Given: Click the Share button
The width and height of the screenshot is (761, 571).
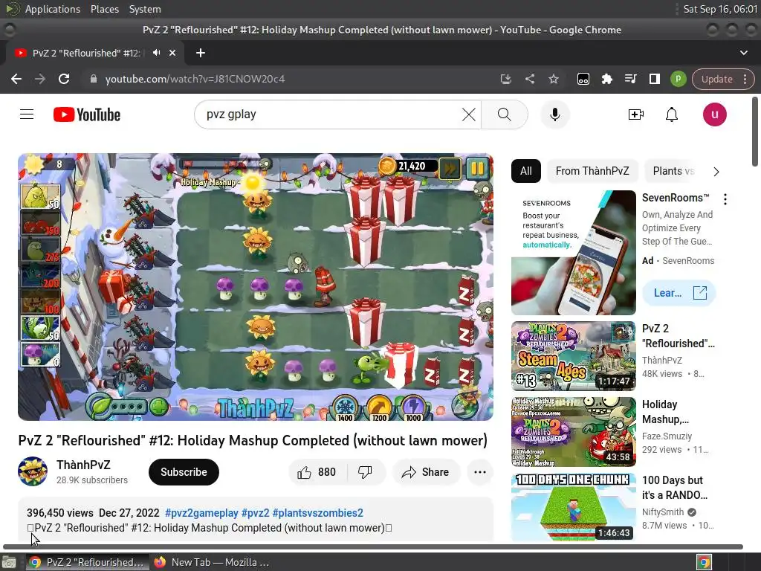Looking at the screenshot, I should (426, 472).
